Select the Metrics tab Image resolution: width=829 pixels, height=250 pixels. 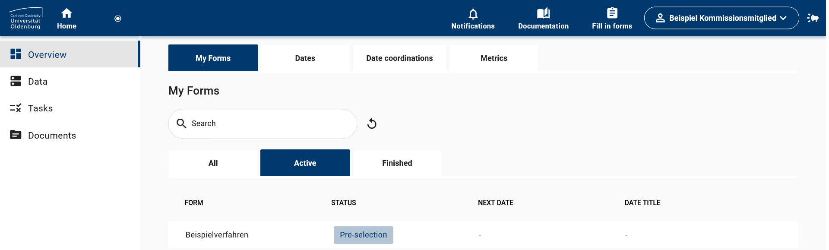tap(494, 58)
